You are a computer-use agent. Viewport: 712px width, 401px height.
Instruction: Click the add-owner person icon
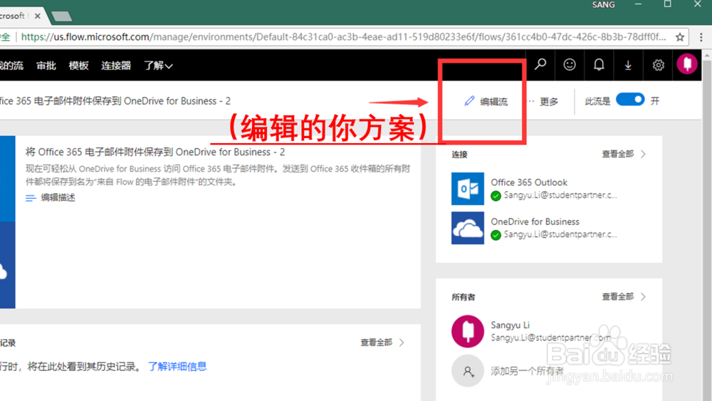(468, 371)
